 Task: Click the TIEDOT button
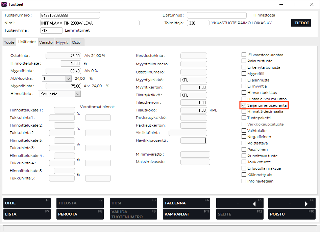(x=300, y=23)
